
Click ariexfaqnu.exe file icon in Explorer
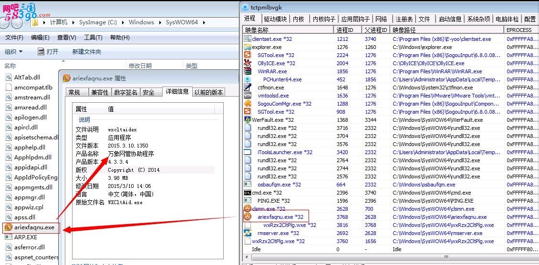9,227
